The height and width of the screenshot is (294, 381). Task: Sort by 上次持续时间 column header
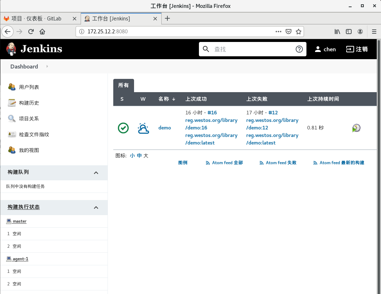pos(323,99)
